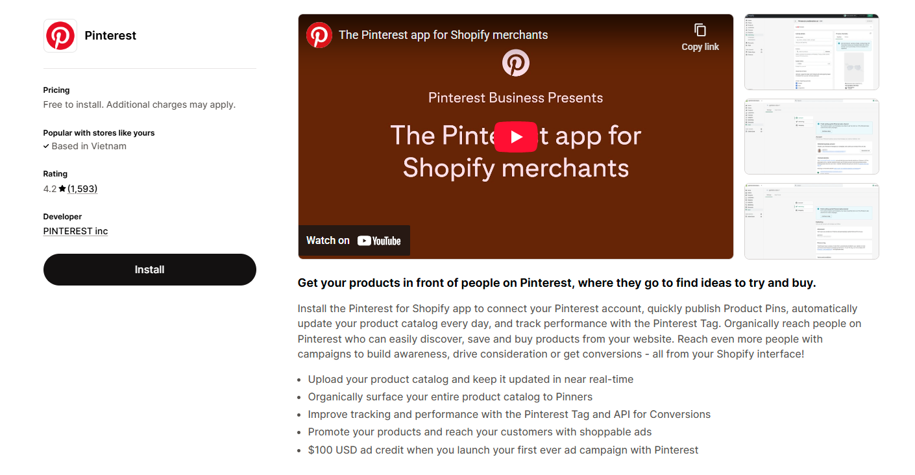
Task: Click the YouTube logo in the Watch on button
Action: pos(379,240)
